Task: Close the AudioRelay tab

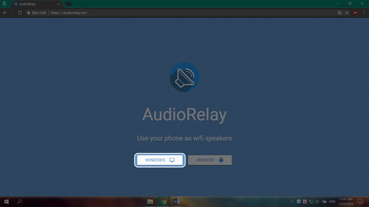Action: (58, 4)
